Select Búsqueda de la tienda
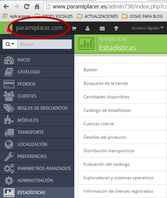Screen dimensions: 167x198 [x=122, y=83]
